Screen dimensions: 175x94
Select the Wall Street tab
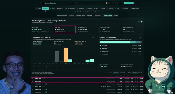[x=81, y=8]
